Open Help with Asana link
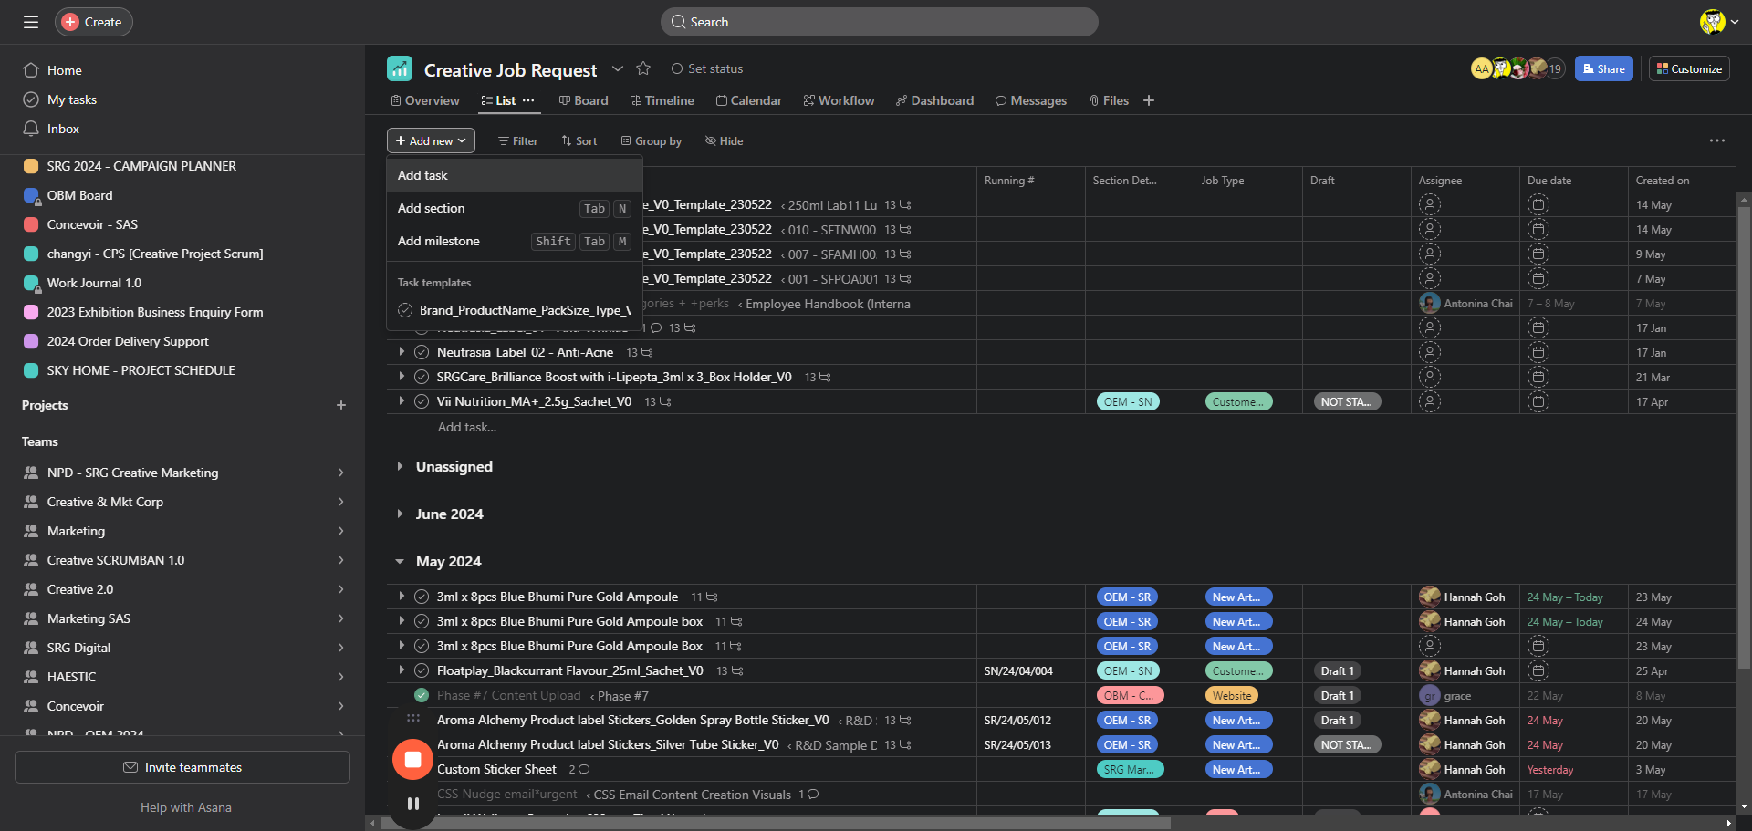The height and width of the screenshot is (831, 1752). point(186,807)
